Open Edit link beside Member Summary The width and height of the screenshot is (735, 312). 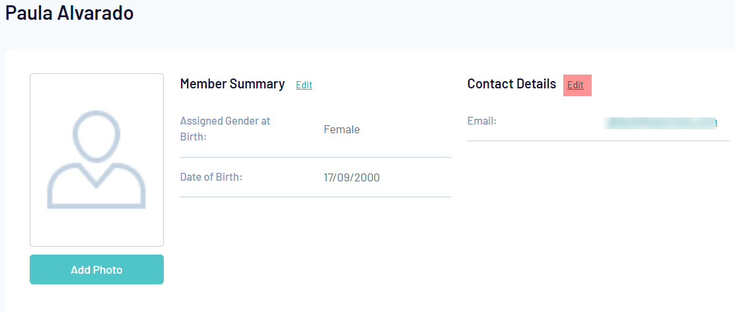coord(304,85)
